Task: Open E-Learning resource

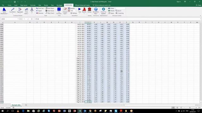Action: pos(120,13)
